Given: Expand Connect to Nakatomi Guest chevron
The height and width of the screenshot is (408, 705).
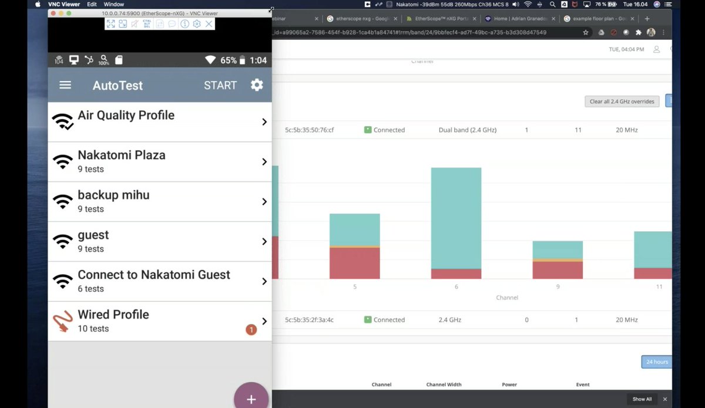Looking at the screenshot, I should [264, 281].
